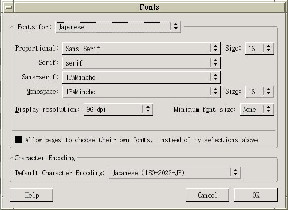Click the Serif dropdown arrow indicator

(215, 63)
